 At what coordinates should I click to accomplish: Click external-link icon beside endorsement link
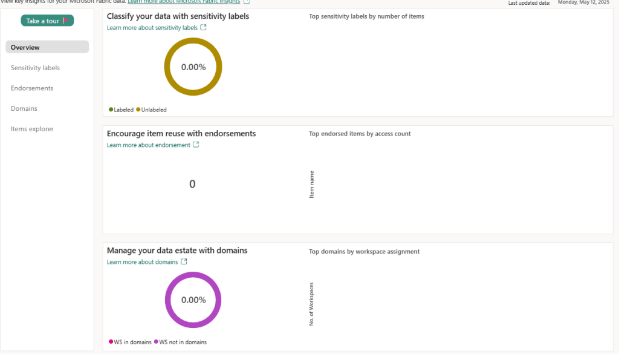pos(196,145)
